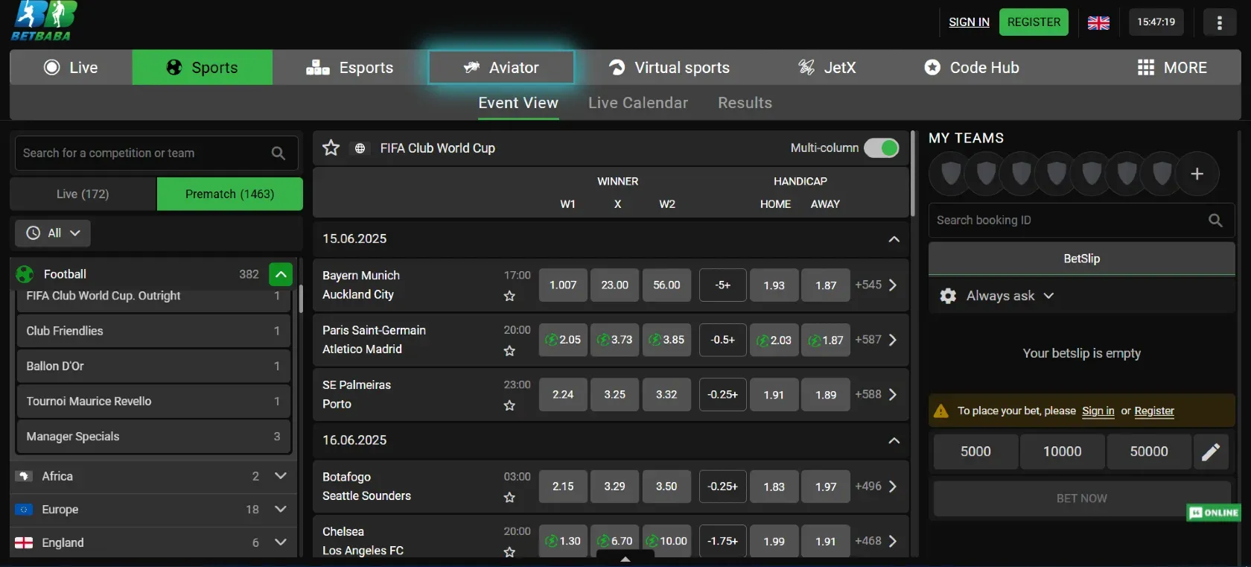Open the Online chat widget

pyautogui.click(x=1214, y=513)
